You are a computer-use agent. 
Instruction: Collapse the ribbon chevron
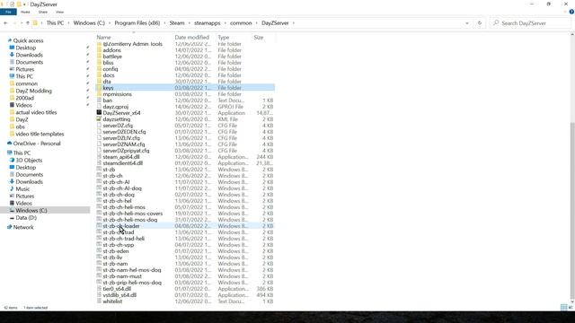click(x=565, y=12)
